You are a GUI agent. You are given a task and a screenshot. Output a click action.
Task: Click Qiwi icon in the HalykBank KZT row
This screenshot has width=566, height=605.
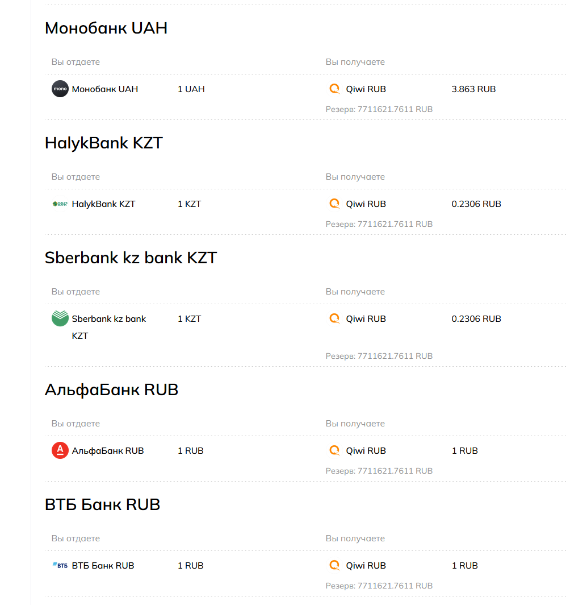tap(335, 204)
